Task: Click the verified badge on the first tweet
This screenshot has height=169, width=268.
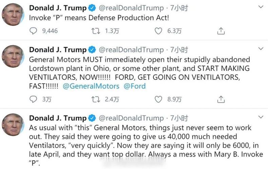Action: tap(92, 7)
